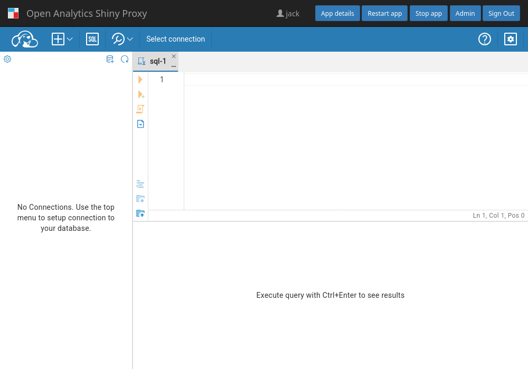Open navigator settings gear icon
Viewport: 528px width, 369px height.
pos(7,59)
